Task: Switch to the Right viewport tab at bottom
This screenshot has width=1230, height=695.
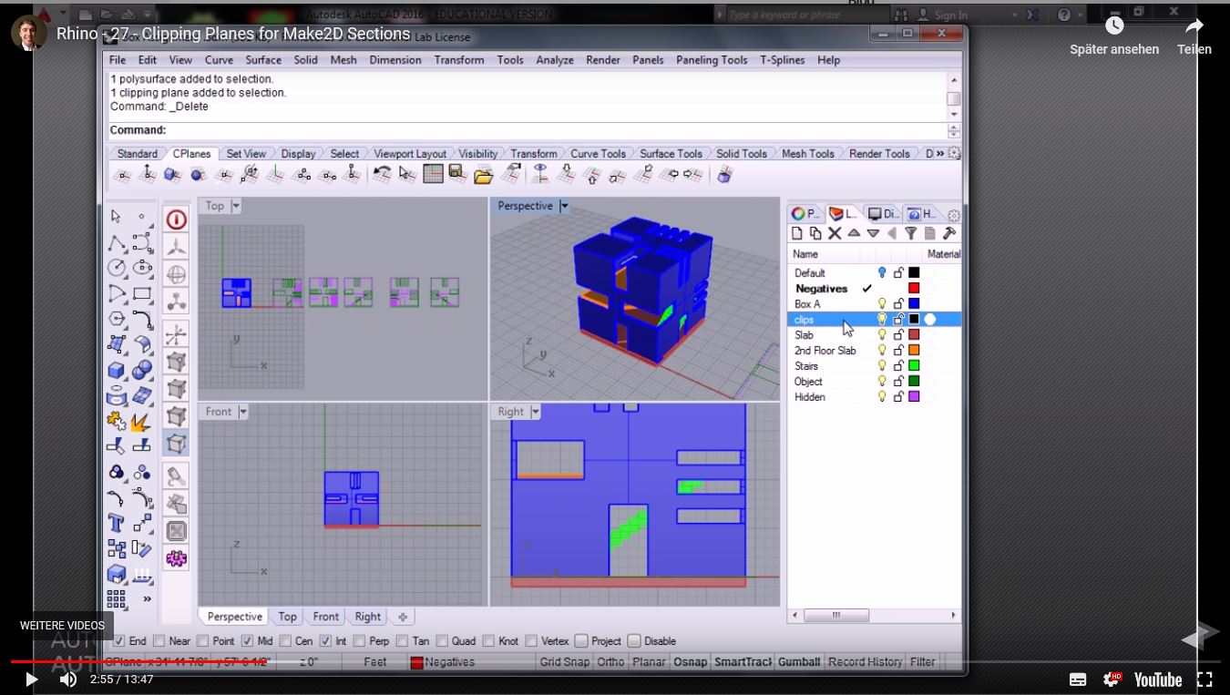Action: [368, 617]
